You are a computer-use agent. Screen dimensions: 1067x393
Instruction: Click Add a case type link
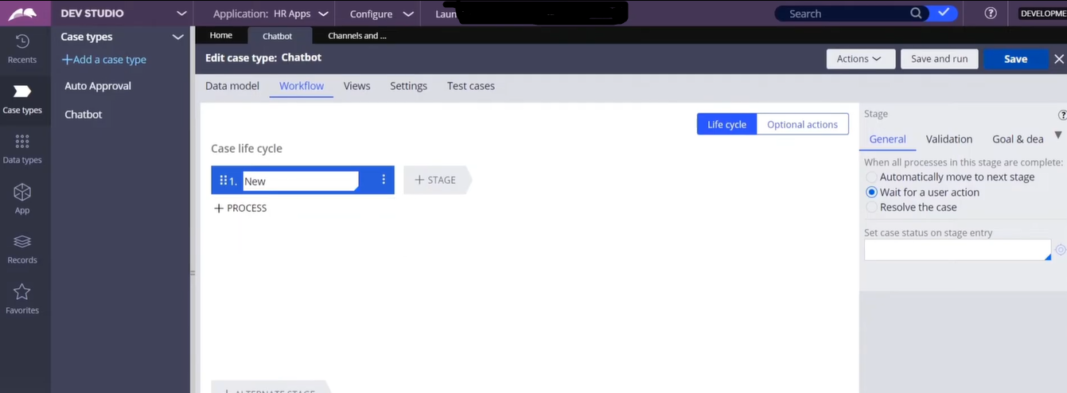point(104,60)
